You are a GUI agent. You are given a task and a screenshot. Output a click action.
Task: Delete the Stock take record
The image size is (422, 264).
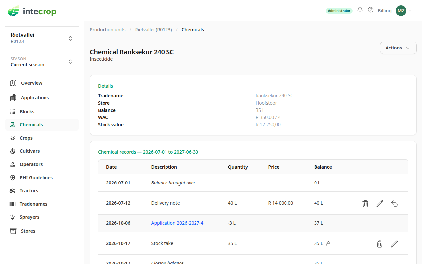[x=380, y=244]
